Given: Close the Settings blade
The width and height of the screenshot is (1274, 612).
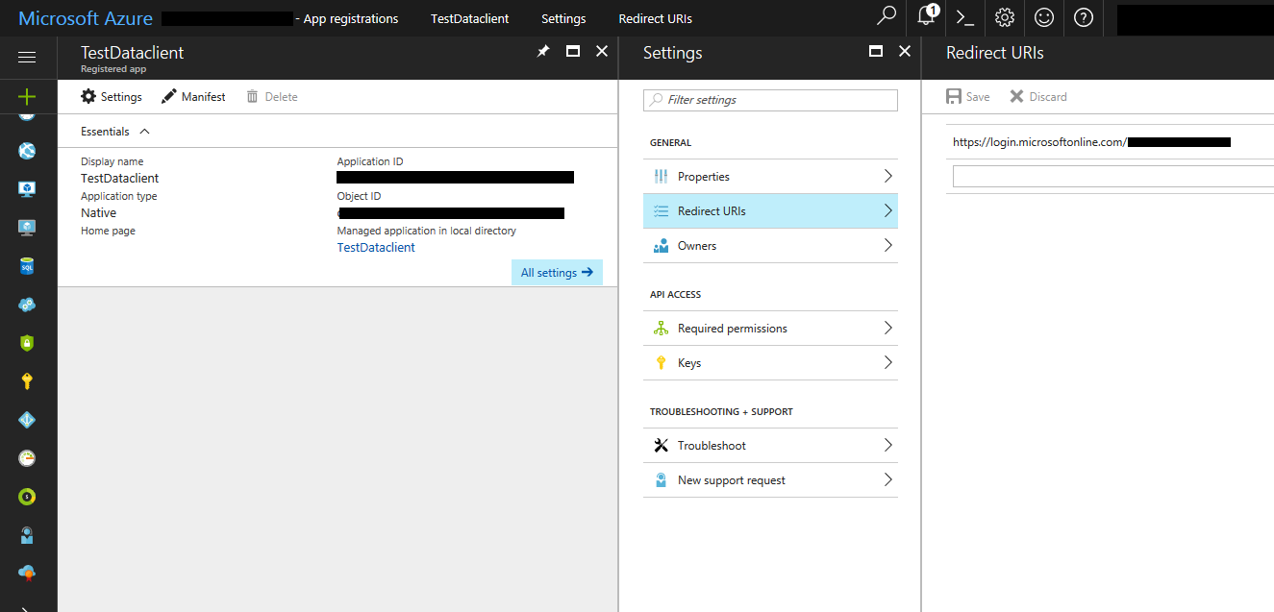Looking at the screenshot, I should (905, 51).
